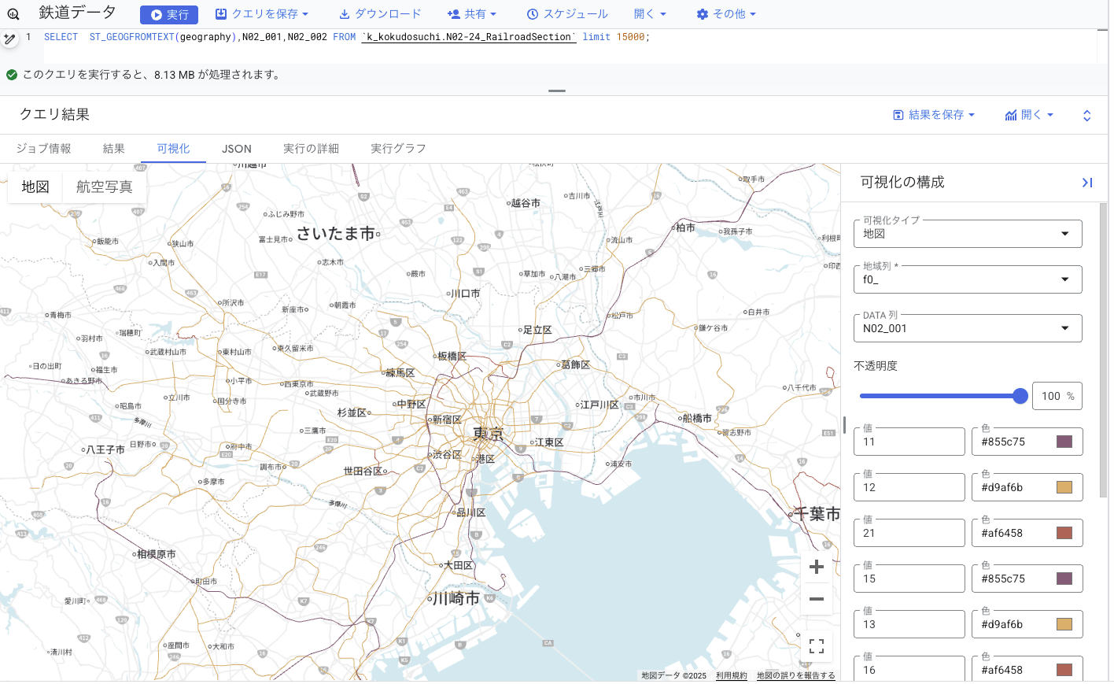Screen dimensions: 1114x684
Task: Click the table name k_kokudosuchi.N02-24_RailroadSection
Action: click(x=469, y=37)
